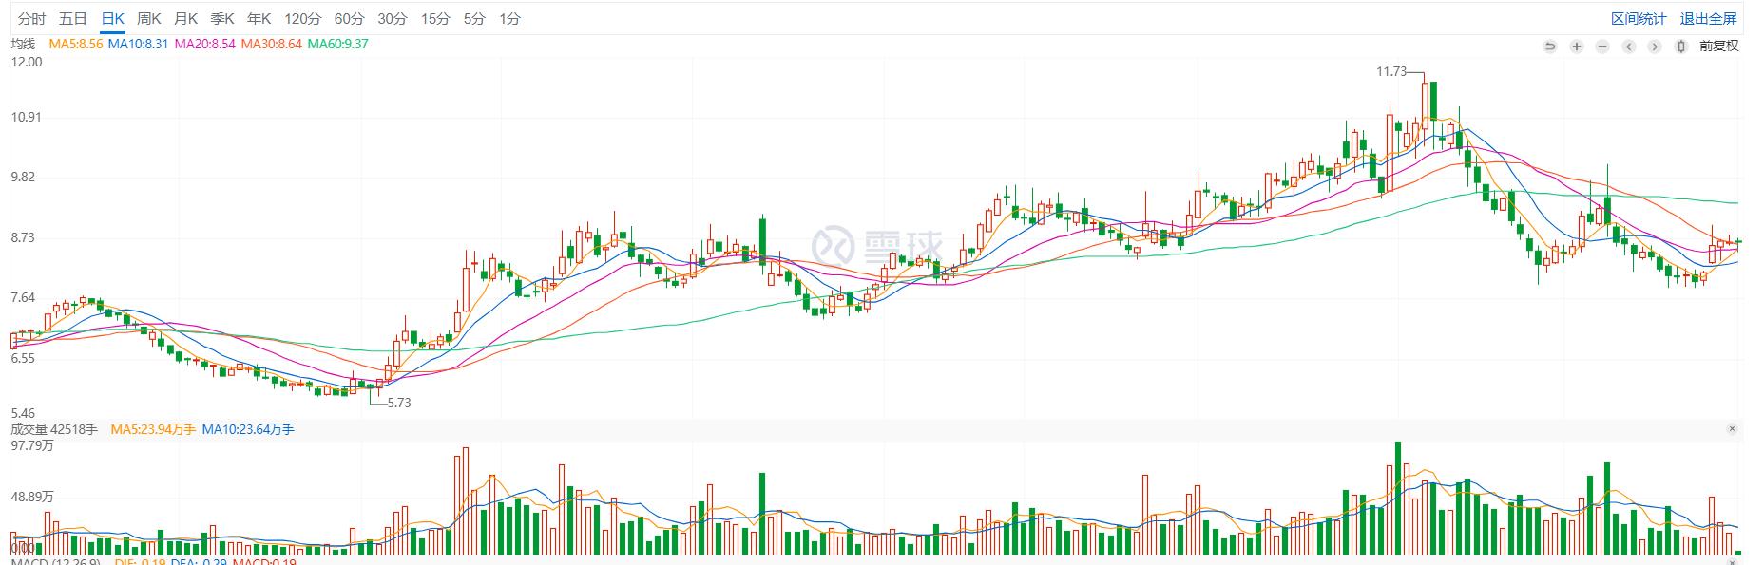Click the MA10:8.31 indicator label
1764x565 pixels.
[138, 44]
